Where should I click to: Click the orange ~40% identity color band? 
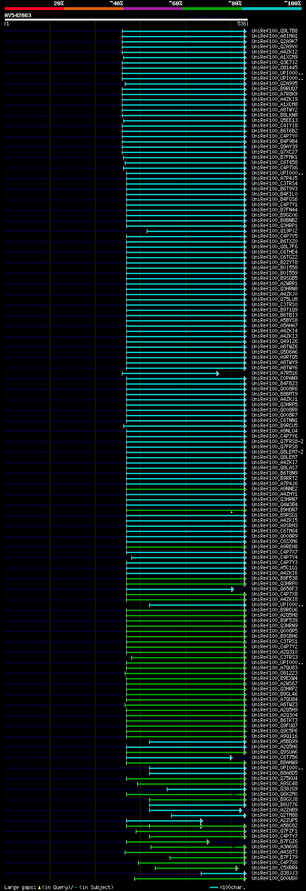(x=94, y=9)
